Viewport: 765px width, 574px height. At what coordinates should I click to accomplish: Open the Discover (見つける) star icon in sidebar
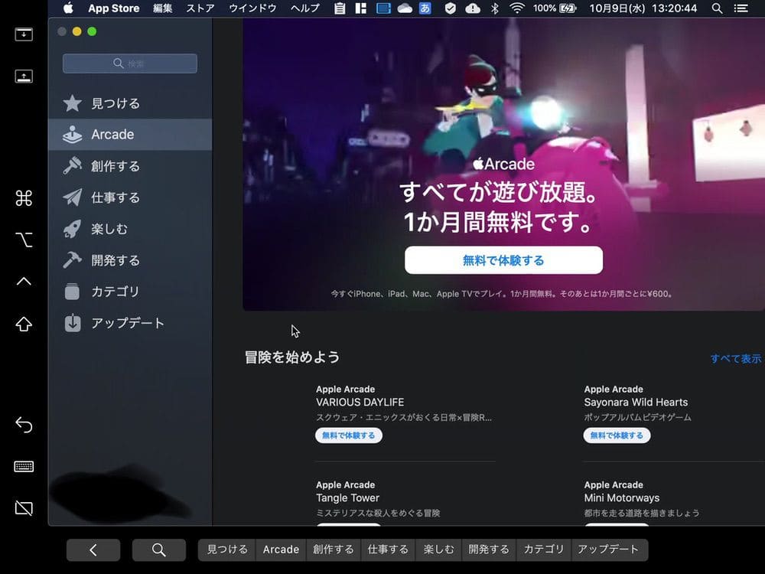click(72, 103)
